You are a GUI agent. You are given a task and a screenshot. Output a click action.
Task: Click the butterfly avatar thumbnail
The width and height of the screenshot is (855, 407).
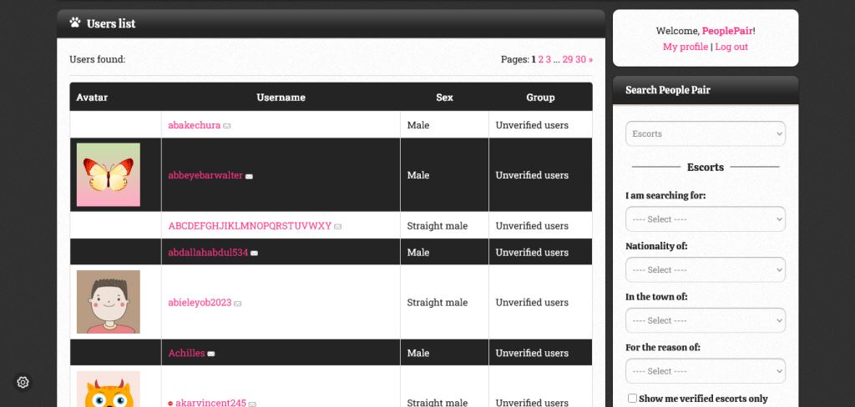pos(109,175)
